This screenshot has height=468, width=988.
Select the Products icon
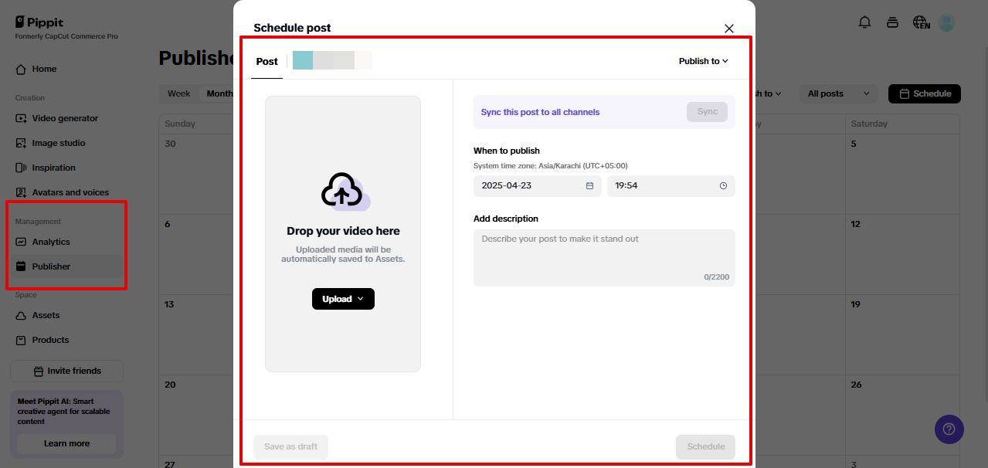[x=21, y=340]
